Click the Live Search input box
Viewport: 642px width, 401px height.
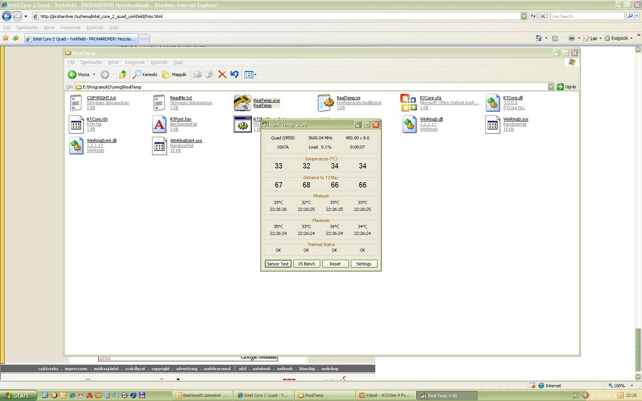click(587, 16)
